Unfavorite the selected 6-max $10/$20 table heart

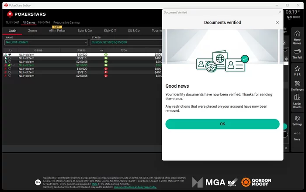(10, 55)
